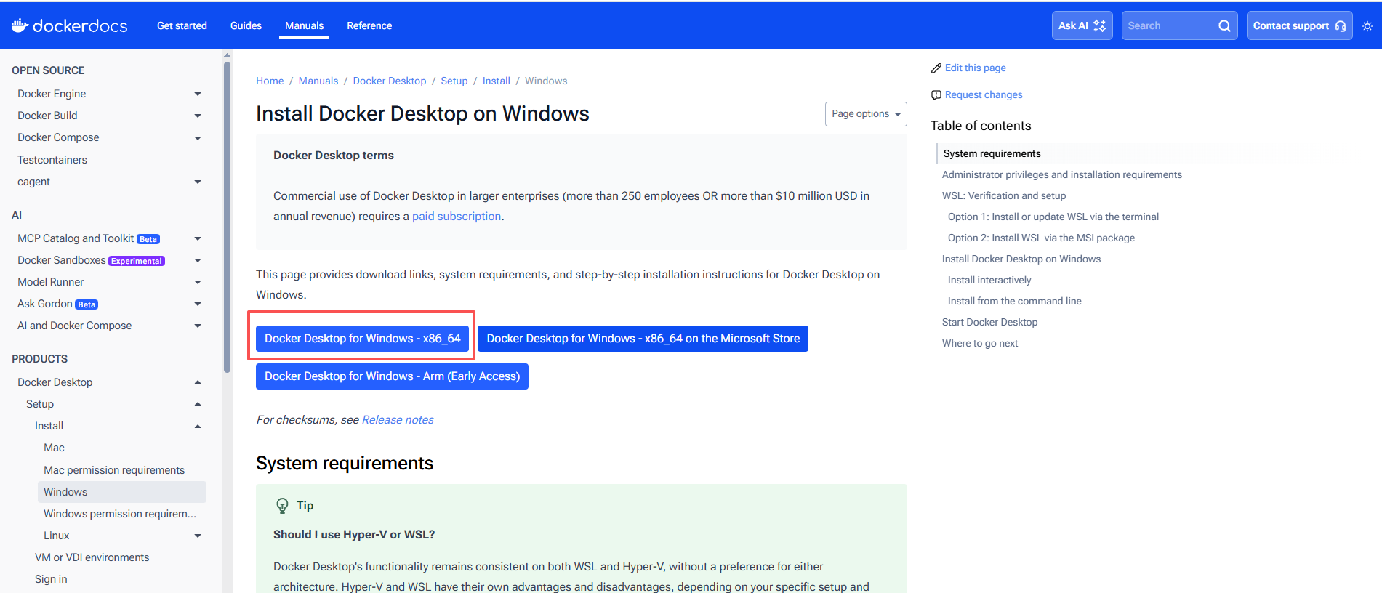Download x86_64 from the Microsoft Store
Viewport: 1382px width, 593px height.
click(643, 339)
